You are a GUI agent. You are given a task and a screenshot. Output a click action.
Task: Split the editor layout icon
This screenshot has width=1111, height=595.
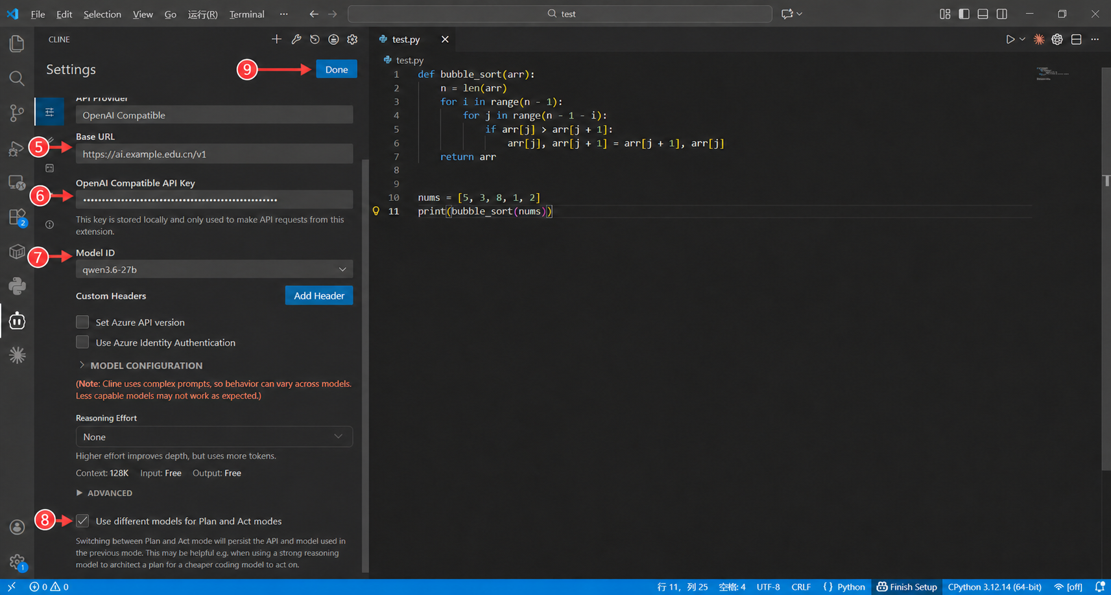[1077, 40]
